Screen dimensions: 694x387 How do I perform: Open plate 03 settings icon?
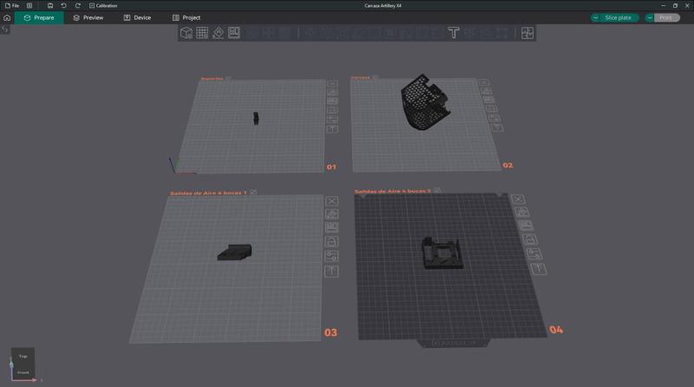pyautogui.click(x=331, y=256)
